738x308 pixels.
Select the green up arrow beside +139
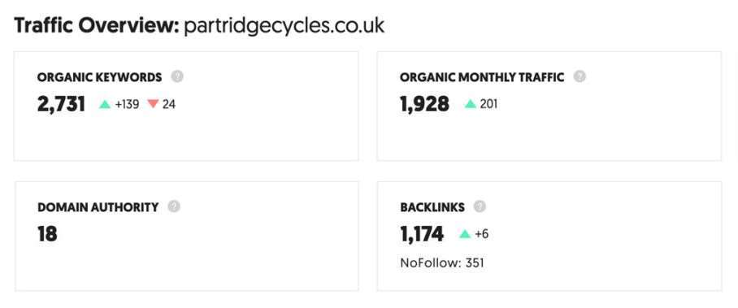click(x=105, y=104)
